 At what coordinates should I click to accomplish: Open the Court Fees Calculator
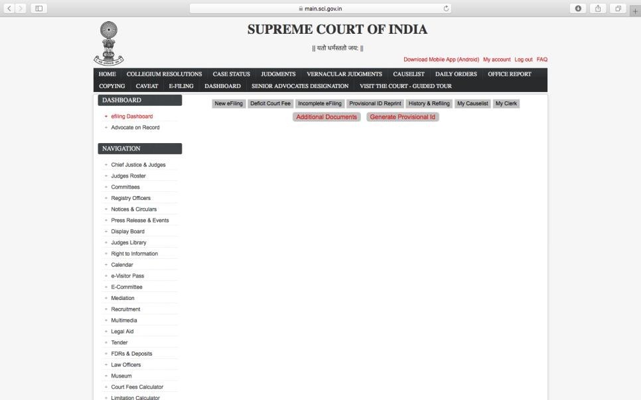[137, 387]
